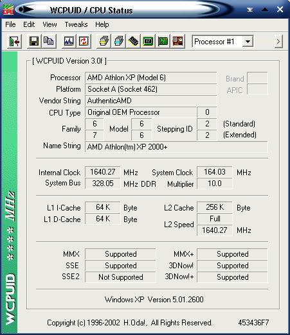
Task: Click the yellow stacked windows icon
Action: [104, 41]
